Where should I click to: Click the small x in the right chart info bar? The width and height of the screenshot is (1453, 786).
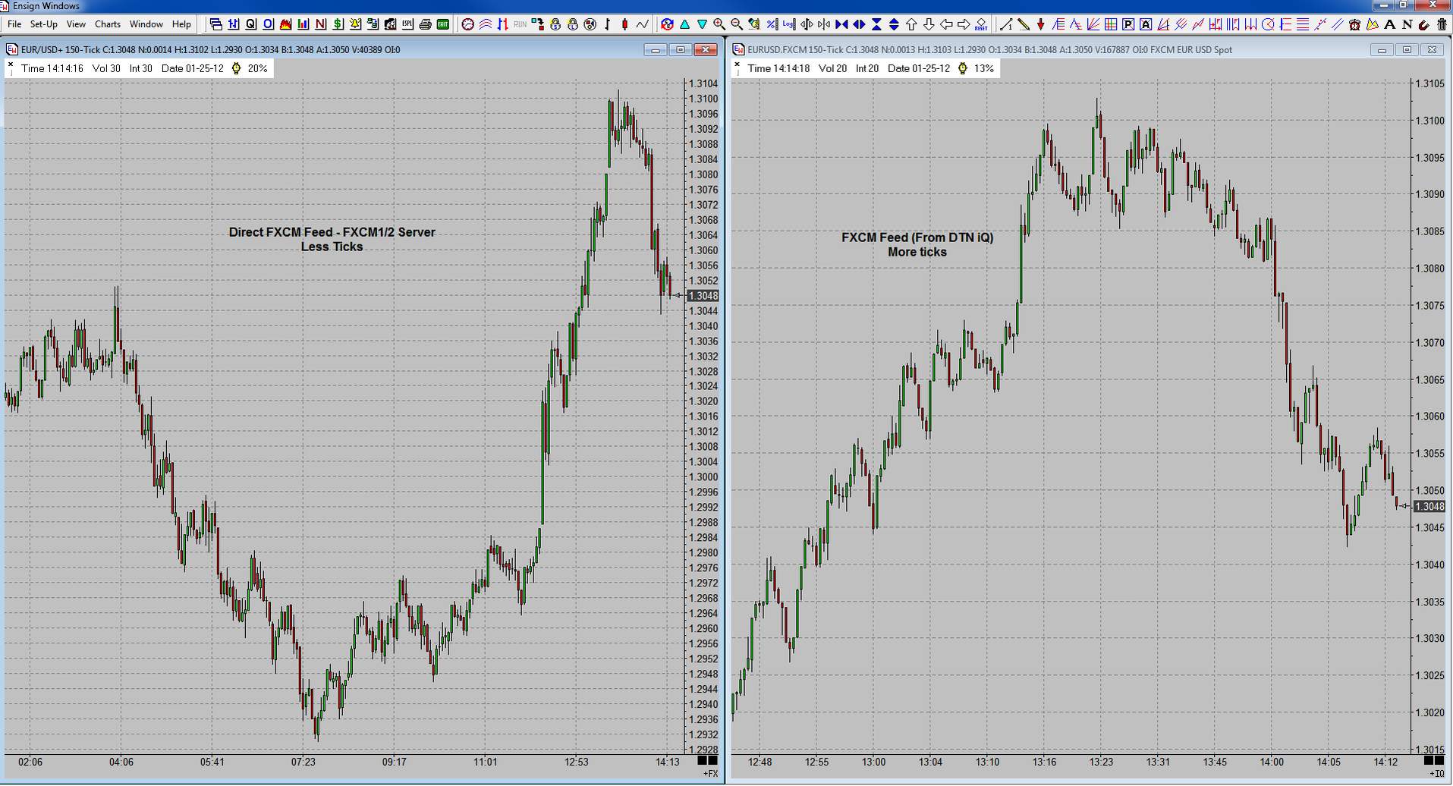[737, 65]
